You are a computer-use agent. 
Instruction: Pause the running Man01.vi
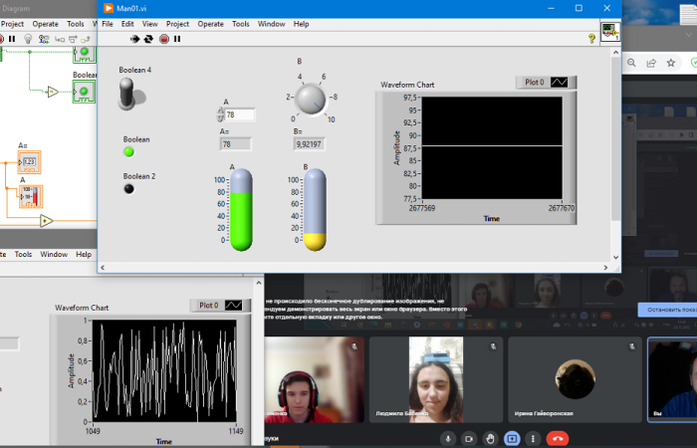177,39
